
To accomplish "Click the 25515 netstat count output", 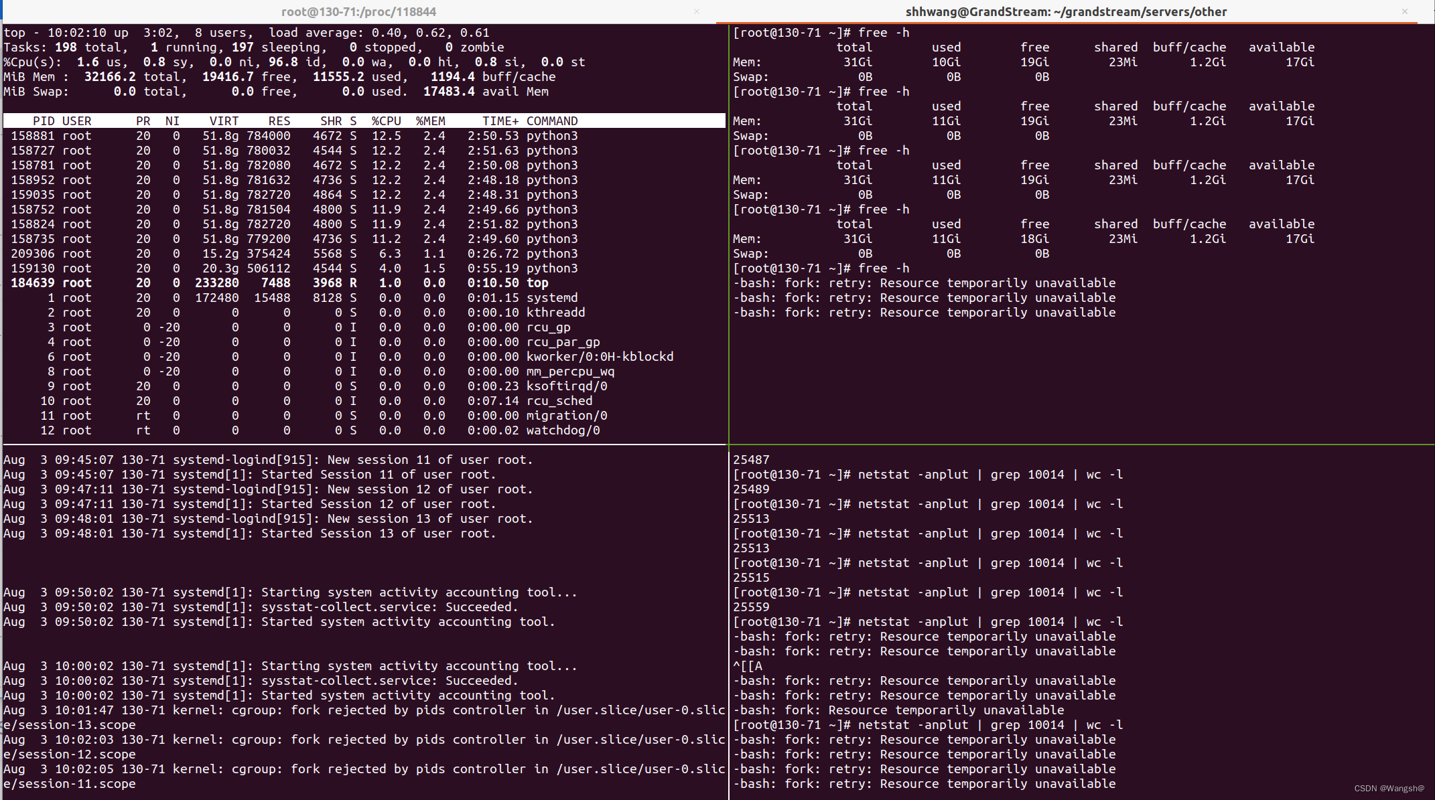I will tap(751, 578).
